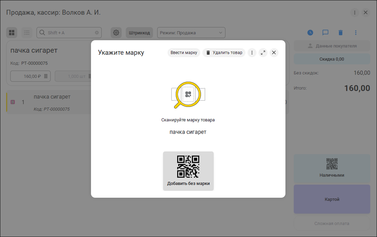Screen dimensions: 377x237
Task: Open toolbar overflow menu beside trash
Action: [356, 32]
